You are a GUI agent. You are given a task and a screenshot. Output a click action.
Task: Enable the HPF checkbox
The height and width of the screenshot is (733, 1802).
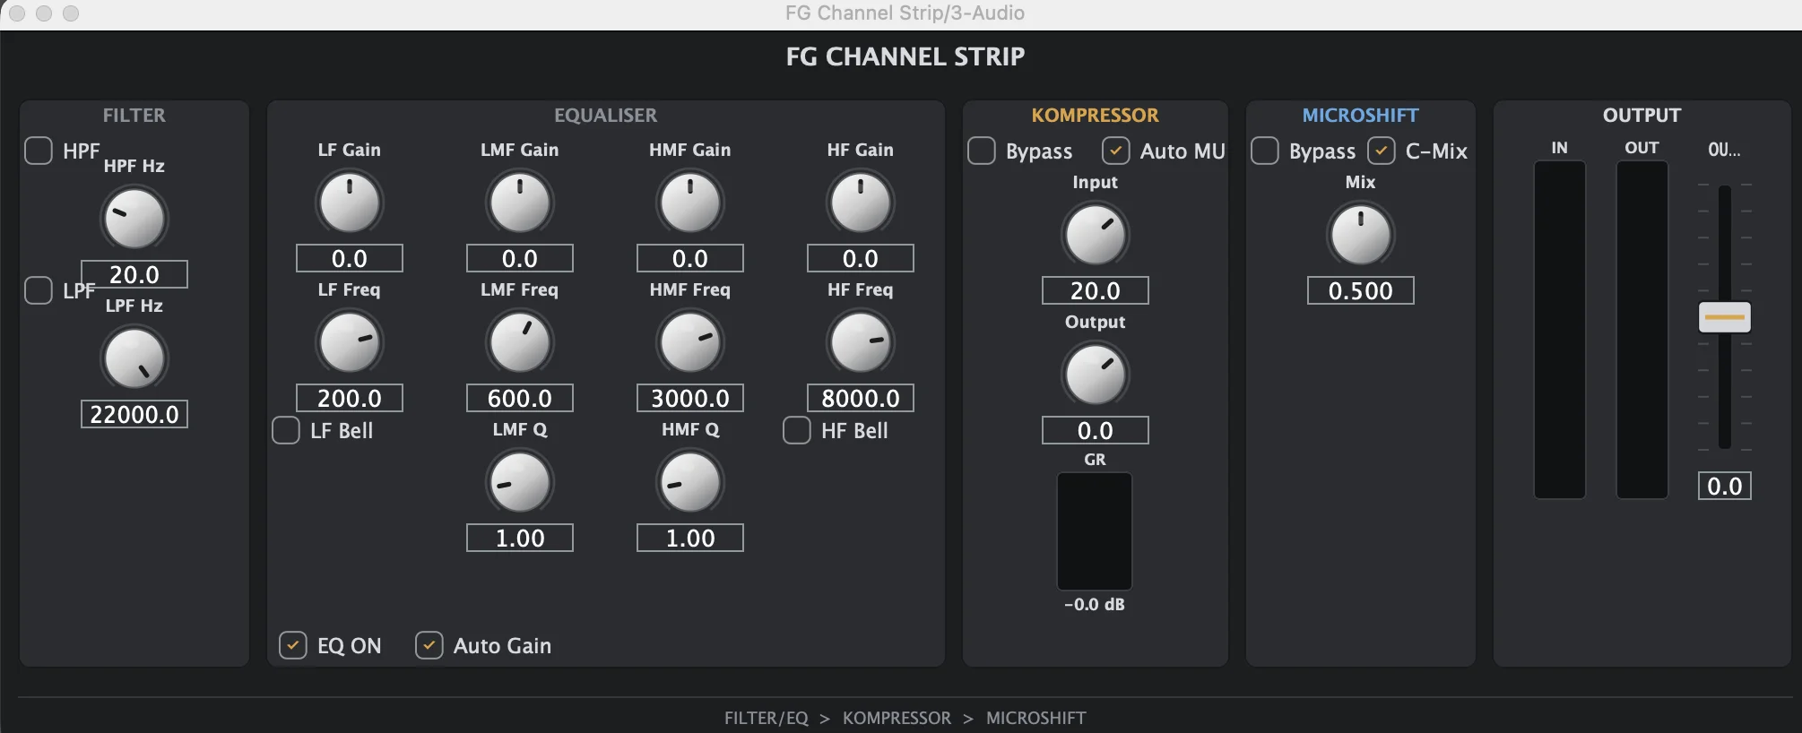[x=39, y=151]
